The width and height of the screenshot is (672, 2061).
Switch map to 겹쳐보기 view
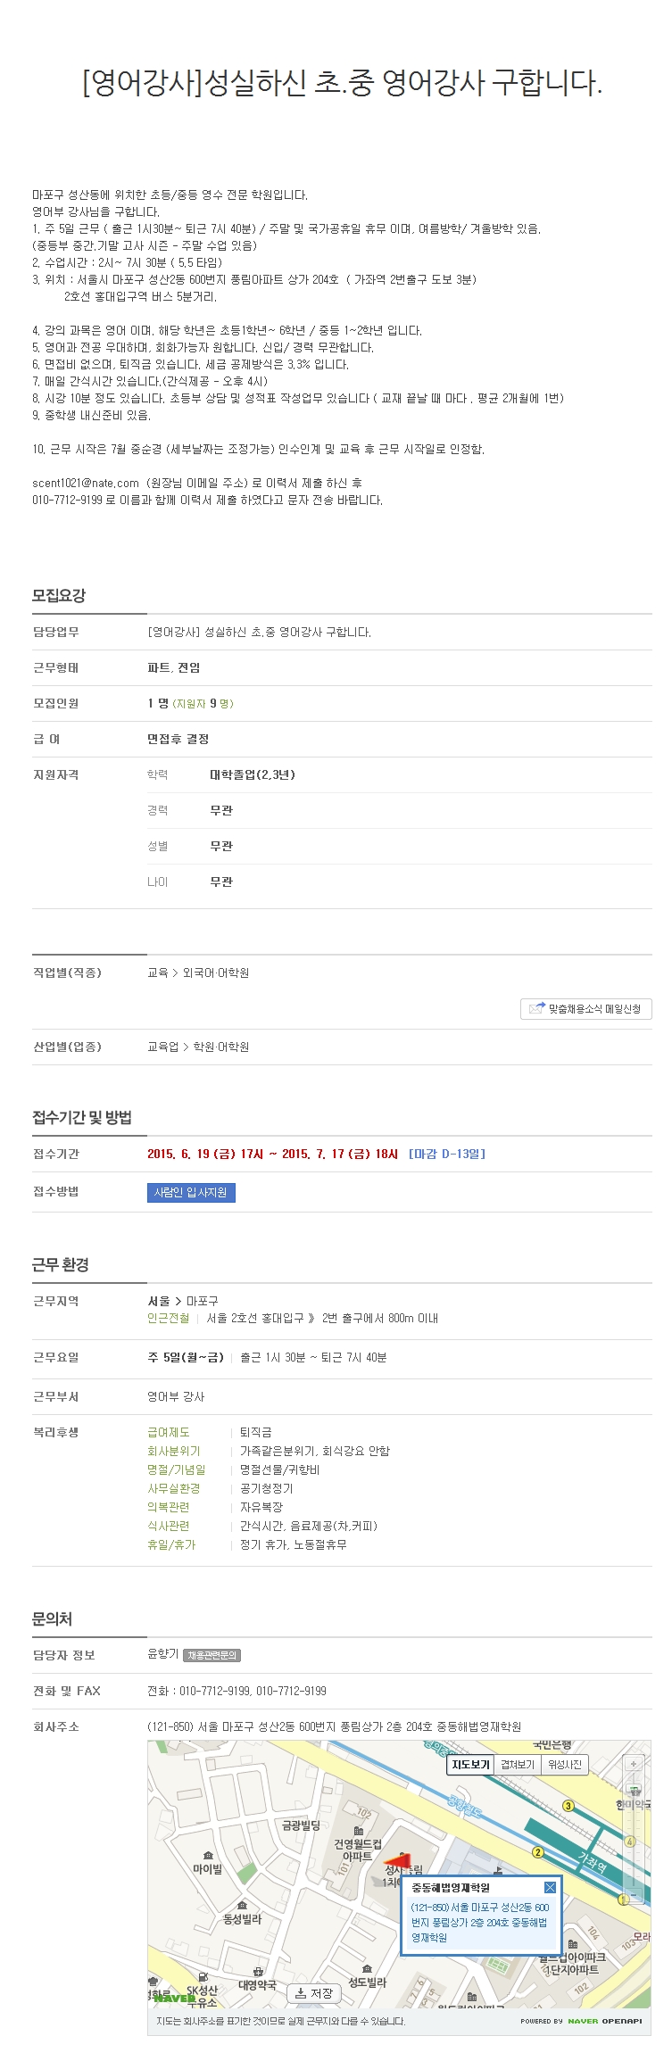518,1764
